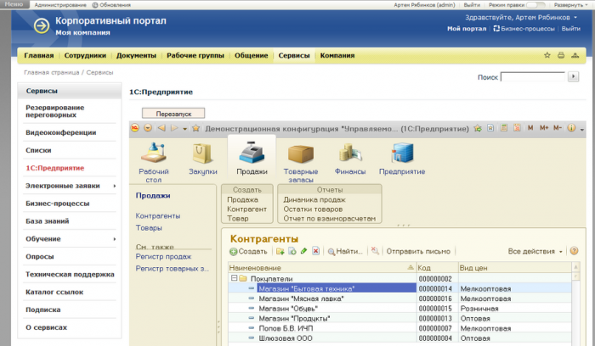Select row Магазин "Мясная лавка"

click(400, 299)
